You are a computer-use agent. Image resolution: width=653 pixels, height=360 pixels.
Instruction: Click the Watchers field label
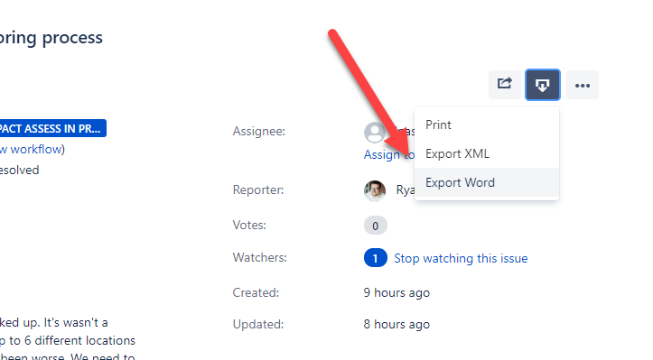coord(259,258)
